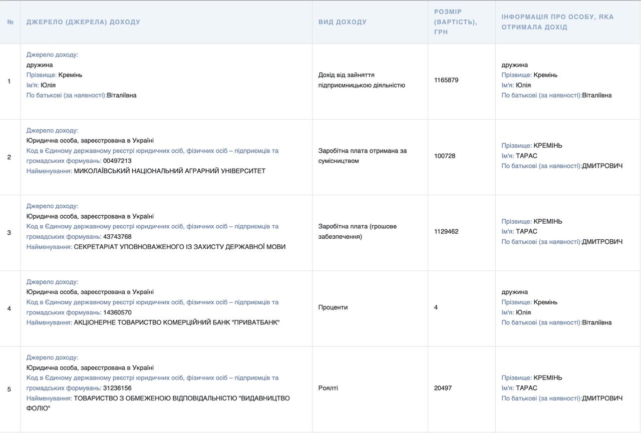
Task: Click the registry code 00497213
Action: tap(117, 161)
